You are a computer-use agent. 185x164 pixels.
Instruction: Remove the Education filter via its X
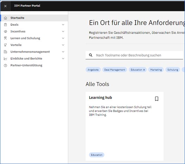[144, 70]
